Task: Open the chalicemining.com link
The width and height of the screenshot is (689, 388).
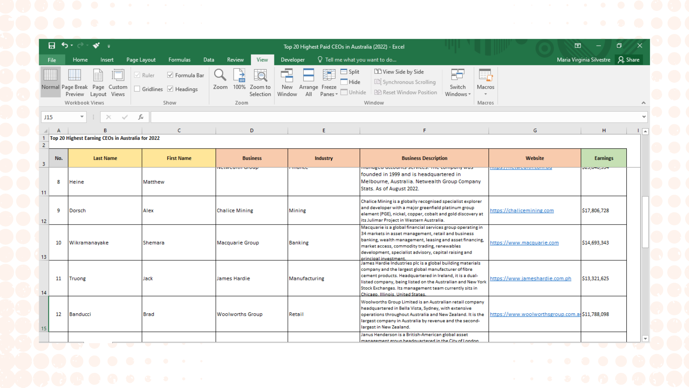Action: click(x=522, y=210)
